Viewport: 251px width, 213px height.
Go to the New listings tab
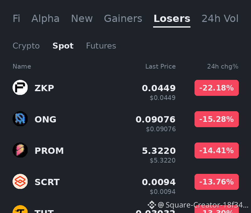82,18
